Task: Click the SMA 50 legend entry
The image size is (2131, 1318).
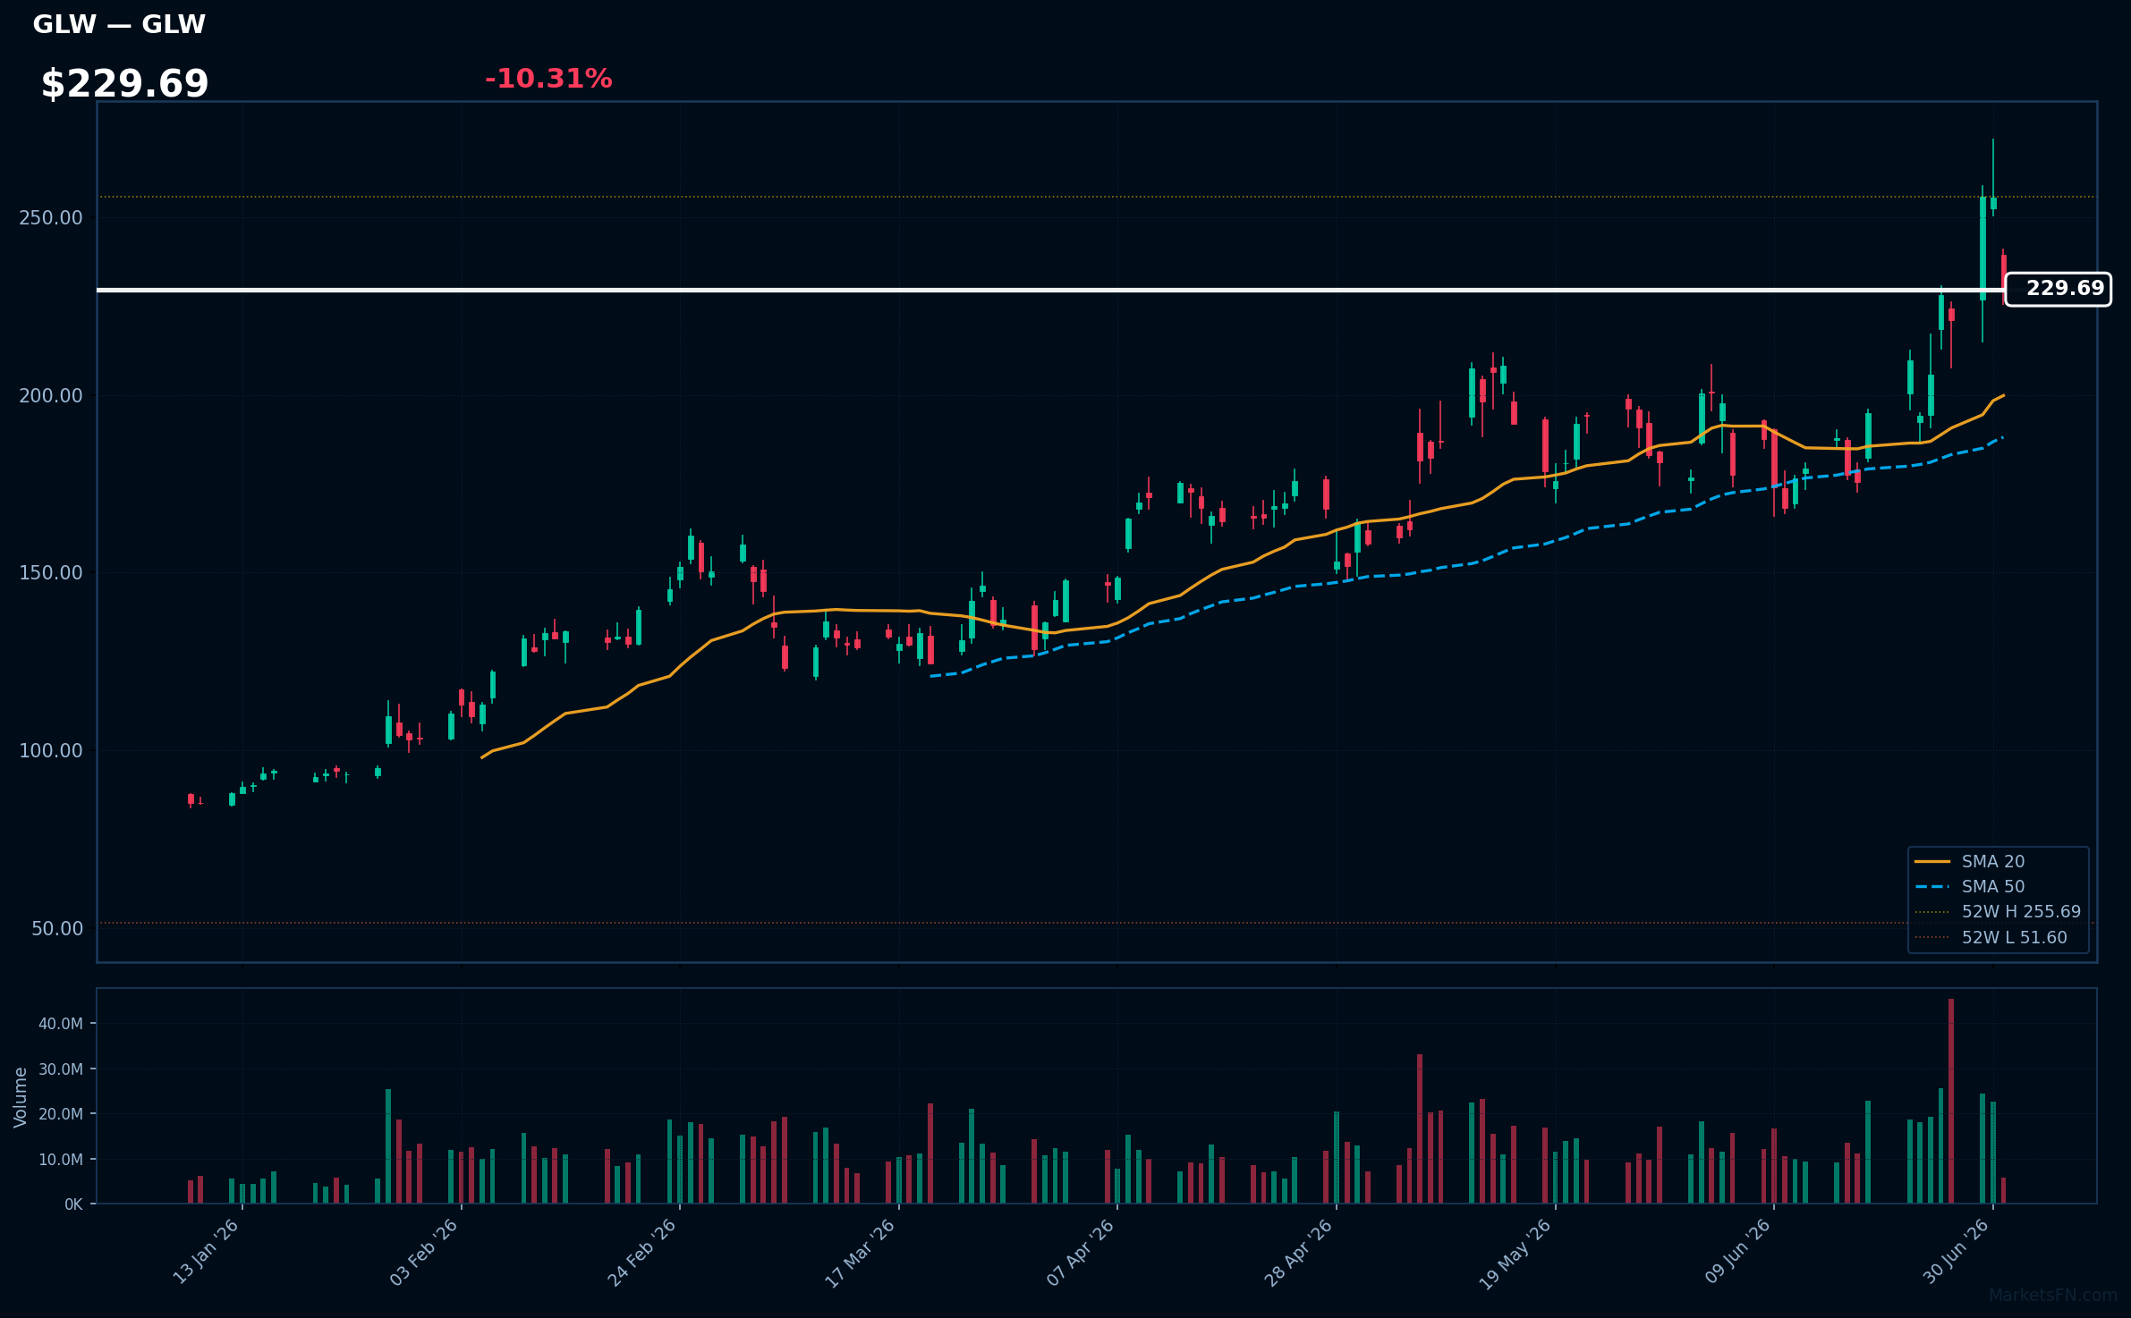Action: 1992,886
